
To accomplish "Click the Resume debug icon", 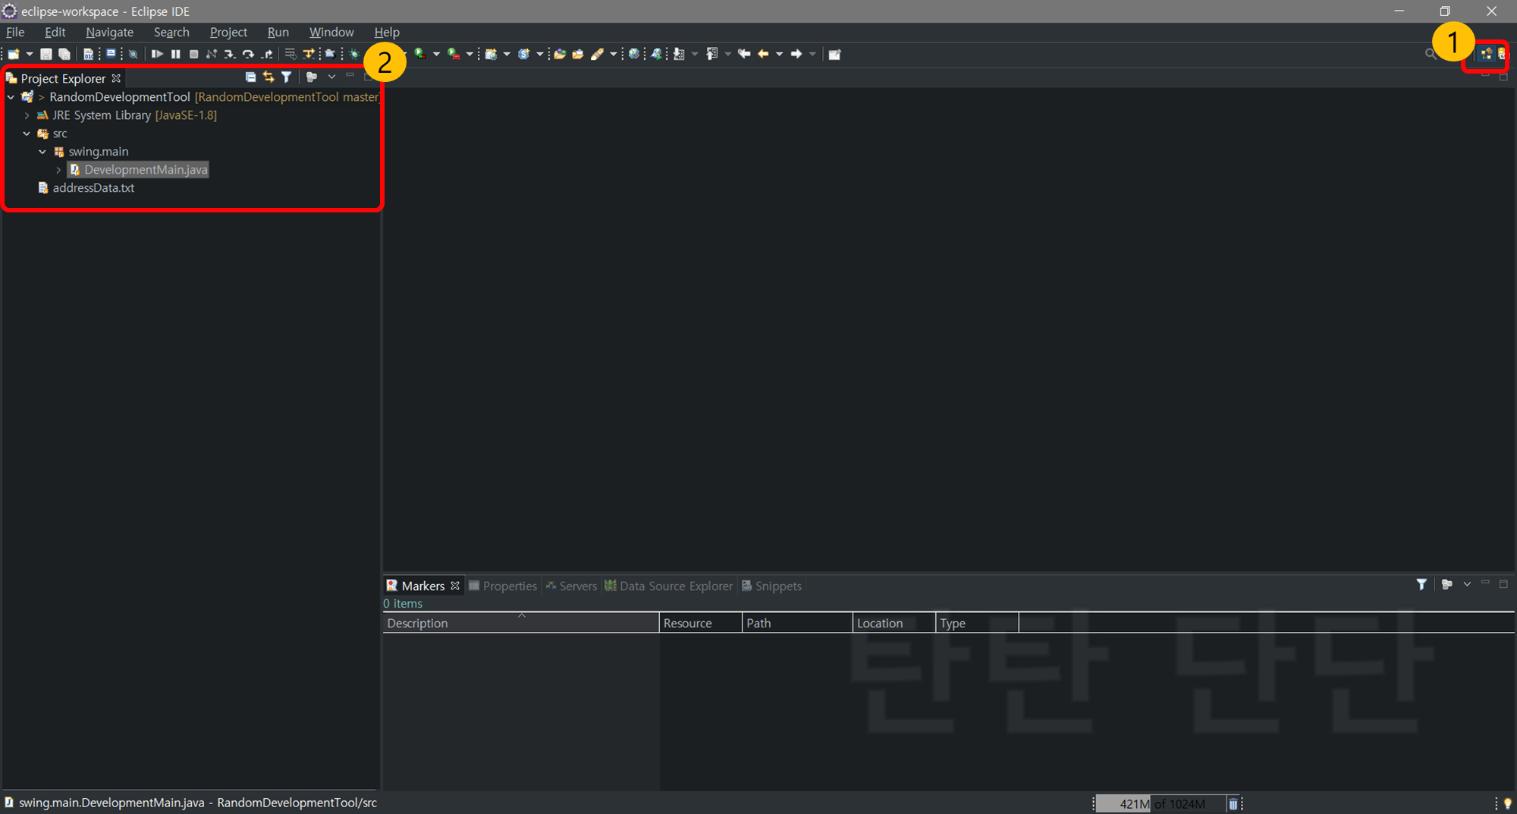I will (x=157, y=54).
